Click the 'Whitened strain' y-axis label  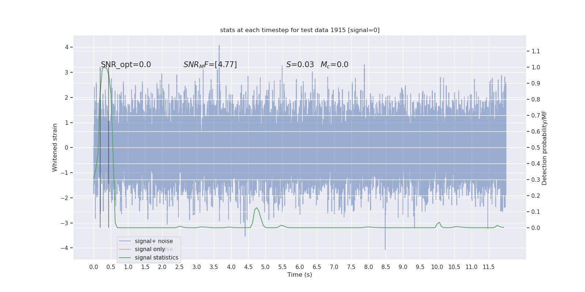coord(55,147)
